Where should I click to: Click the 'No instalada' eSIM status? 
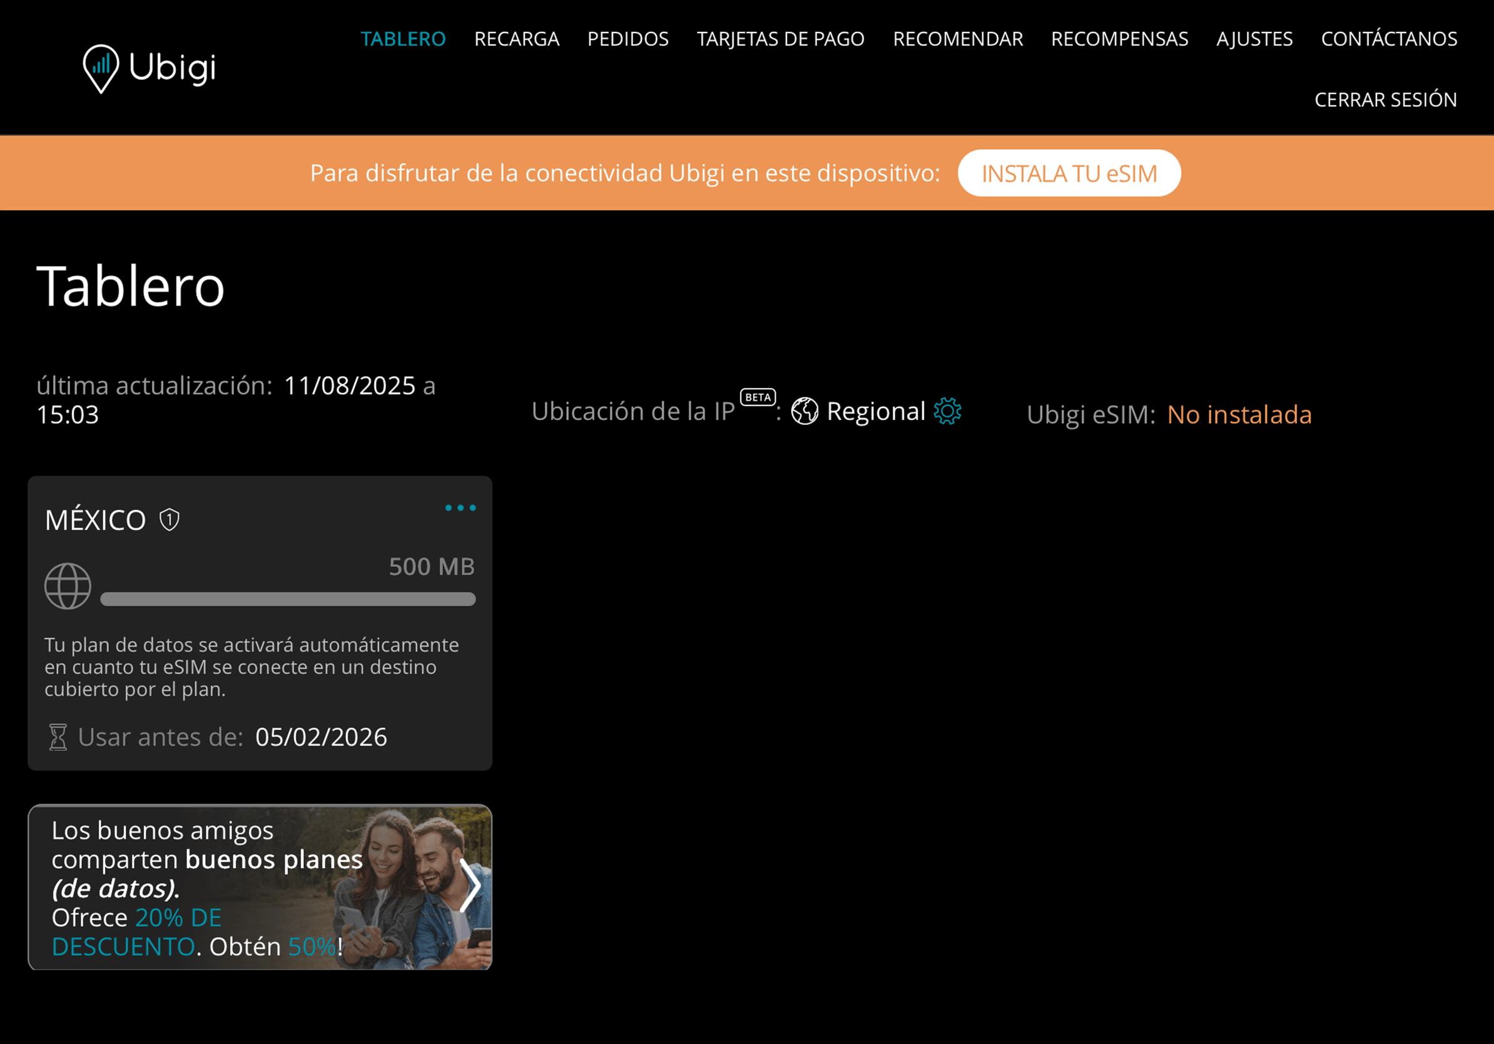(x=1239, y=414)
